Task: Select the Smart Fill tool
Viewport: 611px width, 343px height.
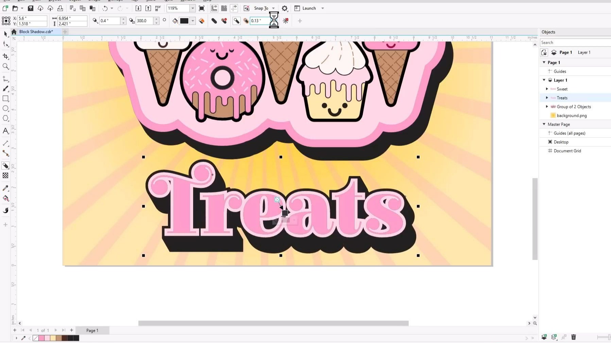Action: [5, 211]
